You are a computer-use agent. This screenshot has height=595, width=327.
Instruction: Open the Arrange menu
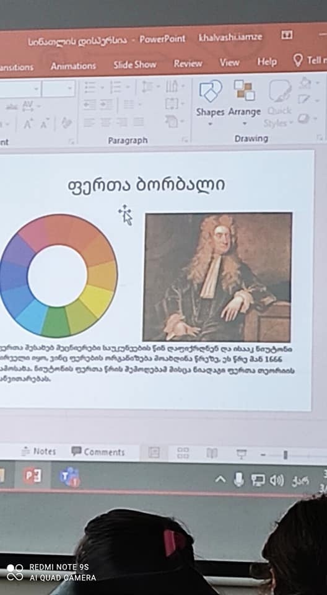click(x=245, y=102)
